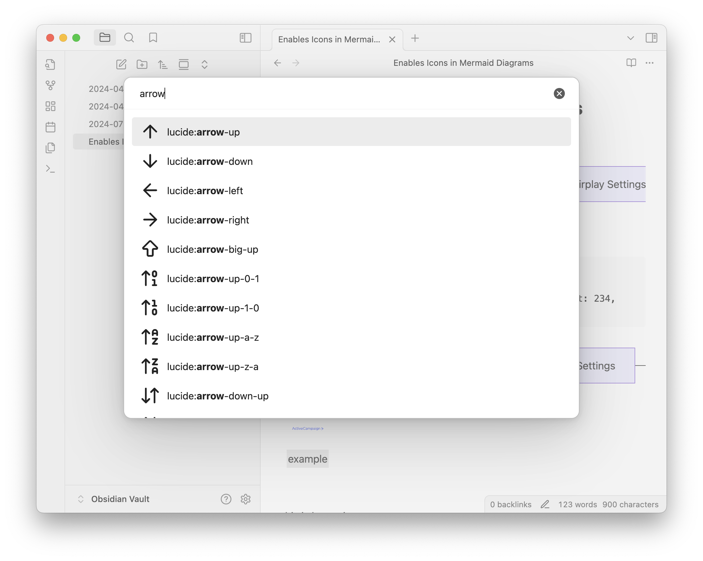The height and width of the screenshot is (561, 703).
Task: Choose the lucide:arrow-up-a-z entry
Action: [x=351, y=337]
